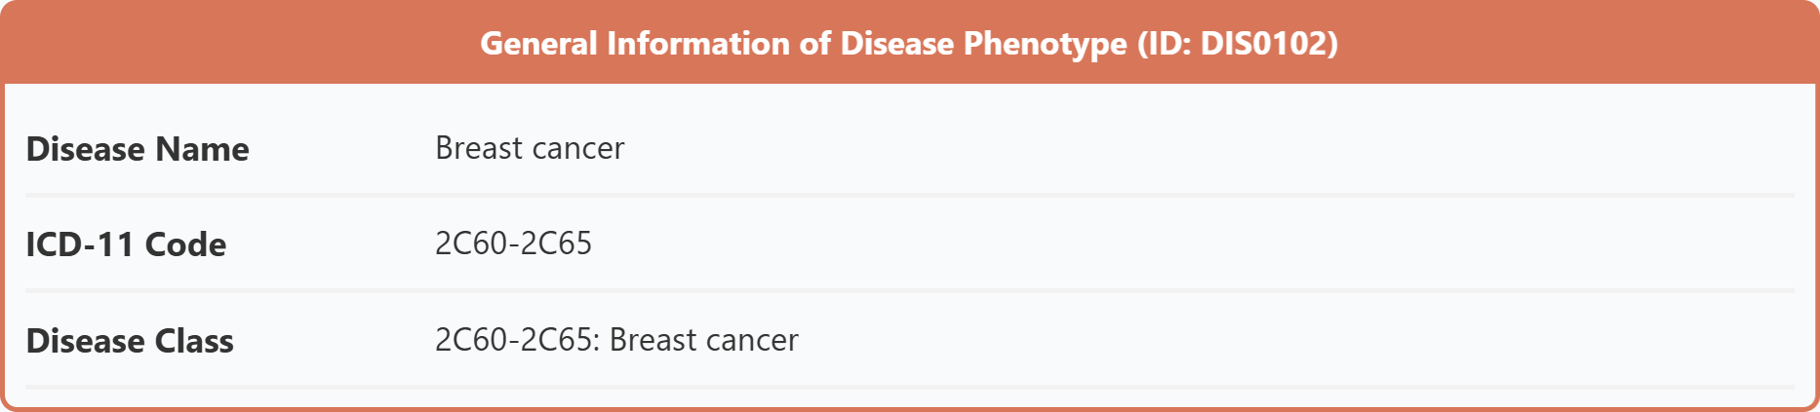Click the Disease Class label
Screen dimensions: 1820x412
(130, 341)
